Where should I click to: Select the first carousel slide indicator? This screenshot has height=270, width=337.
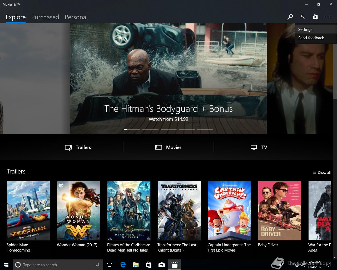[x=132, y=129]
